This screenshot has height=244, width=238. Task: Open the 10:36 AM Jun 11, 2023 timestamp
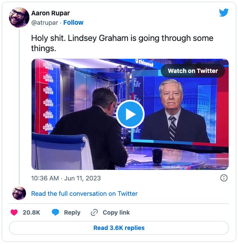[x=66, y=178]
